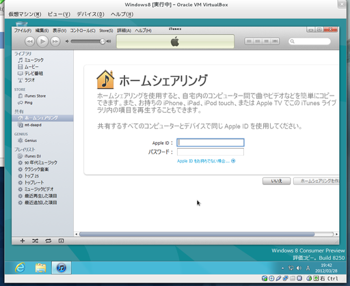The width and height of the screenshot is (350, 286).
Task: Switch to album list view button
Action: point(258,41)
